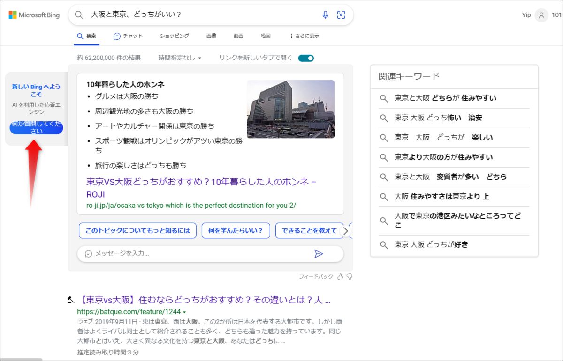Click related keyword 東京 大阪 どっち怖い 治安
The image size is (563, 361).
click(438, 118)
